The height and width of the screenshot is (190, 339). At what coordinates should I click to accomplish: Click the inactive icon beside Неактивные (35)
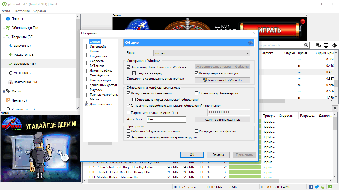pyautogui.click(x=11, y=82)
